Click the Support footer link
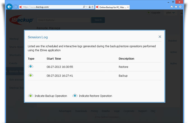This screenshot has height=123, width=189. coord(142,111)
